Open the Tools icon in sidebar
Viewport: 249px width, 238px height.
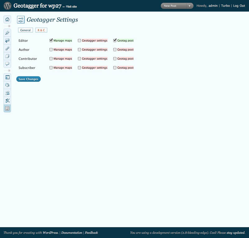[7, 101]
